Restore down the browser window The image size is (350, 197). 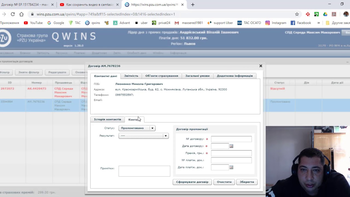tap(342, 4)
